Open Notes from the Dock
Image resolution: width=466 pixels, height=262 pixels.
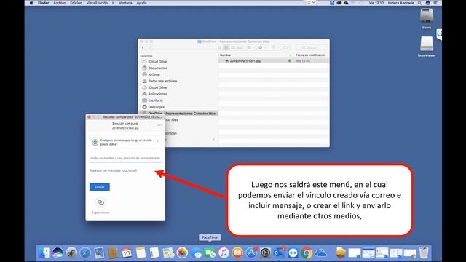point(141,253)
